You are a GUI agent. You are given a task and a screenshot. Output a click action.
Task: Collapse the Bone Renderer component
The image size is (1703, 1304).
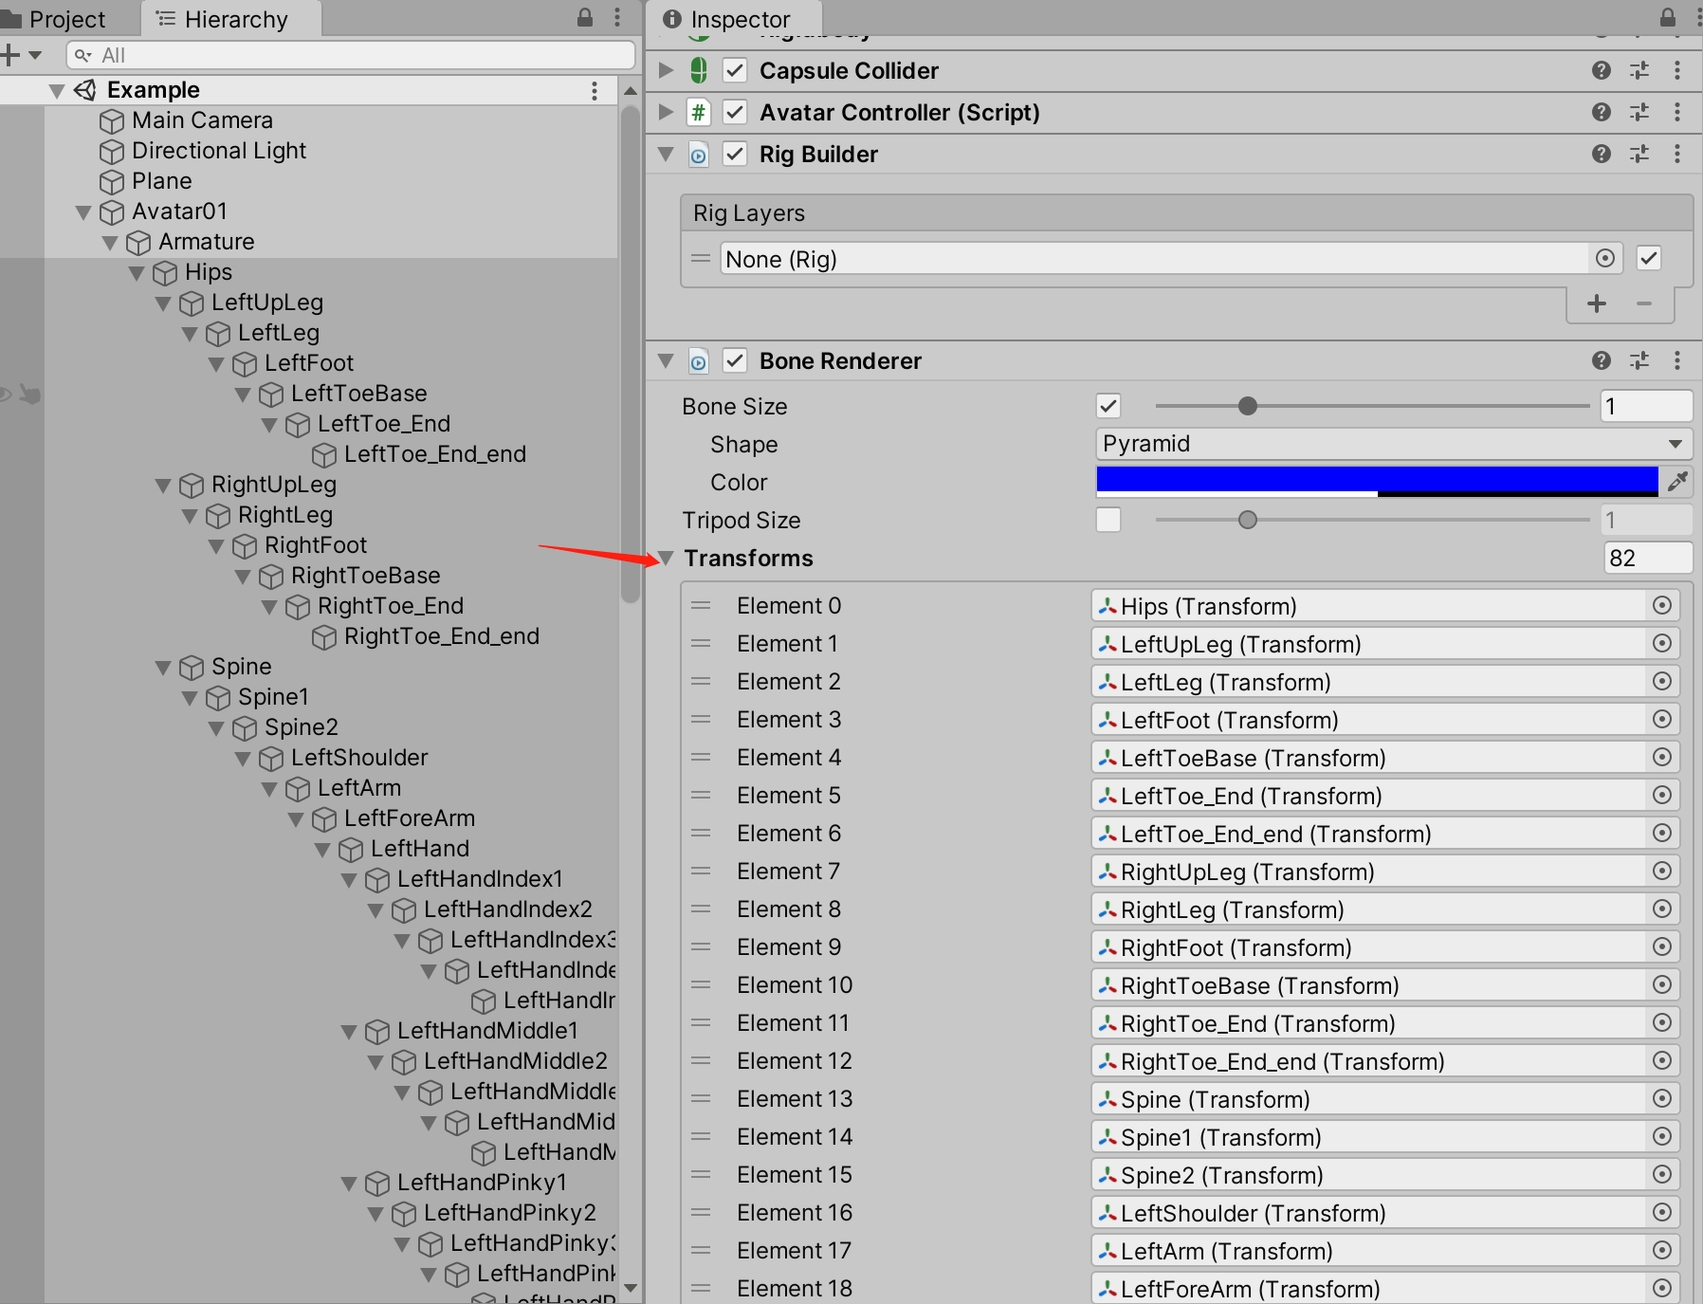666,360
